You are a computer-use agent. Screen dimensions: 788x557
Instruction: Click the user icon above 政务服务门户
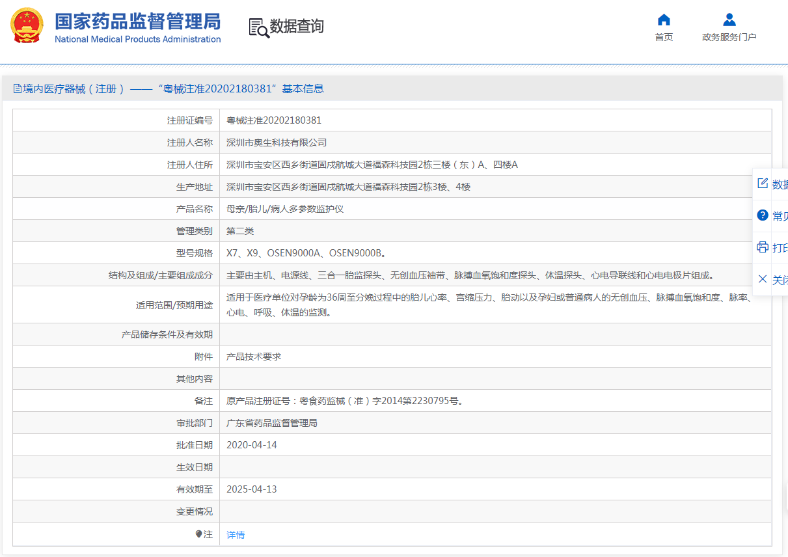[729, 20]
